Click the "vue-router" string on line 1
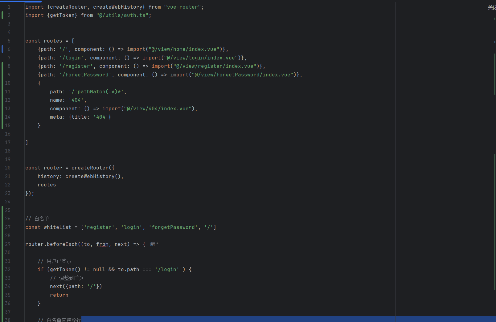 182,7
